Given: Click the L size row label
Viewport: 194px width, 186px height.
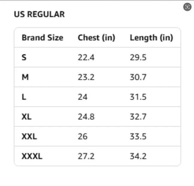Looking at the screenshot, I should click(24, 97).
